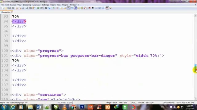The width and height of the screenshot is (197, 110).
Task: Click the Open file toolbar icon
Action: pyautogui.click(x=6, y=8)
